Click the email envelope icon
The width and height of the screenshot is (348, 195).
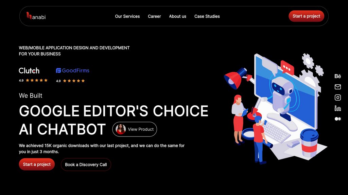pyautogui.click(x=337, y=87)
